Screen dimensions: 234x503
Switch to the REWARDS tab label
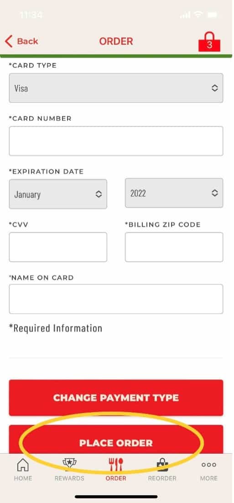pyautogui.click(x=69, y=478)
